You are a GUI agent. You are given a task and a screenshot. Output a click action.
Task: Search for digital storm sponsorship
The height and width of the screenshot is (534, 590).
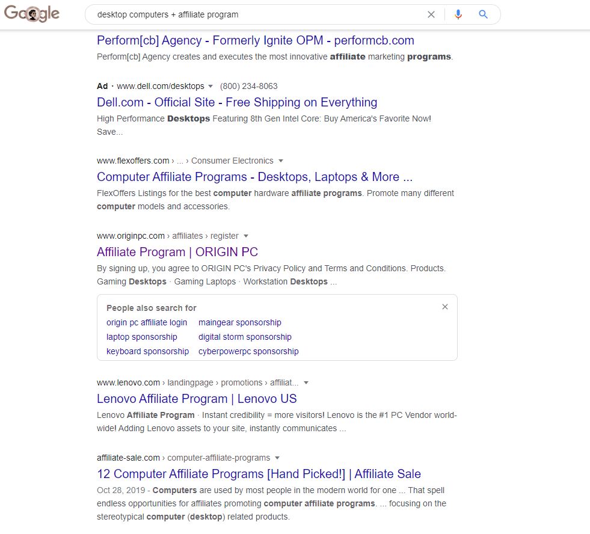[x=245, y=337]
